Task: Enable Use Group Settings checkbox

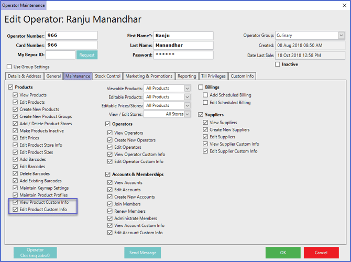Action: [9, 67]
